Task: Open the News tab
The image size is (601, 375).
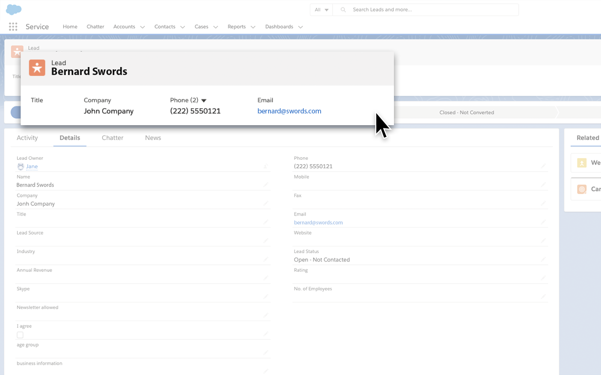Action: 153,137
